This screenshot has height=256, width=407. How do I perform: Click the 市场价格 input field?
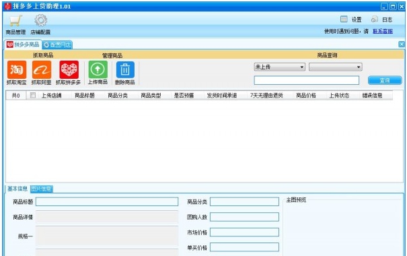tap(244, 232)
